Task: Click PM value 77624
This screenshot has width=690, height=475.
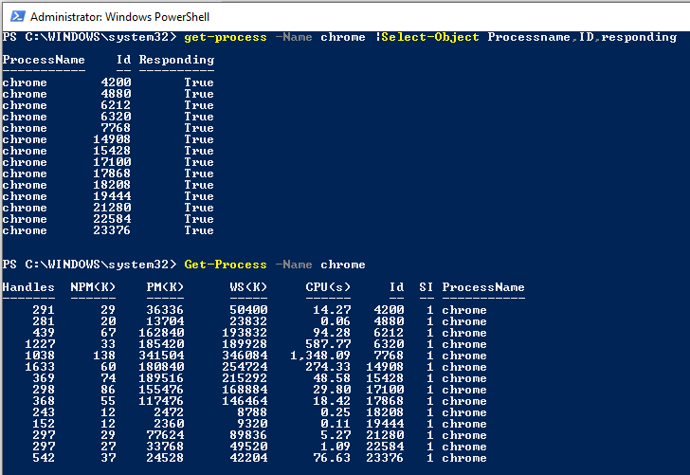Action: pos(165,435)
